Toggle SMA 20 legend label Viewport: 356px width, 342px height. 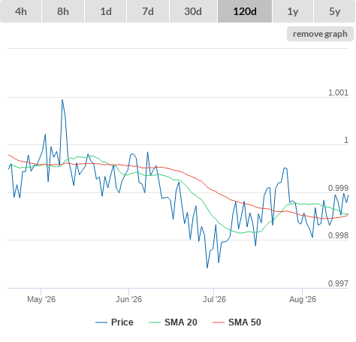point(181,322)
